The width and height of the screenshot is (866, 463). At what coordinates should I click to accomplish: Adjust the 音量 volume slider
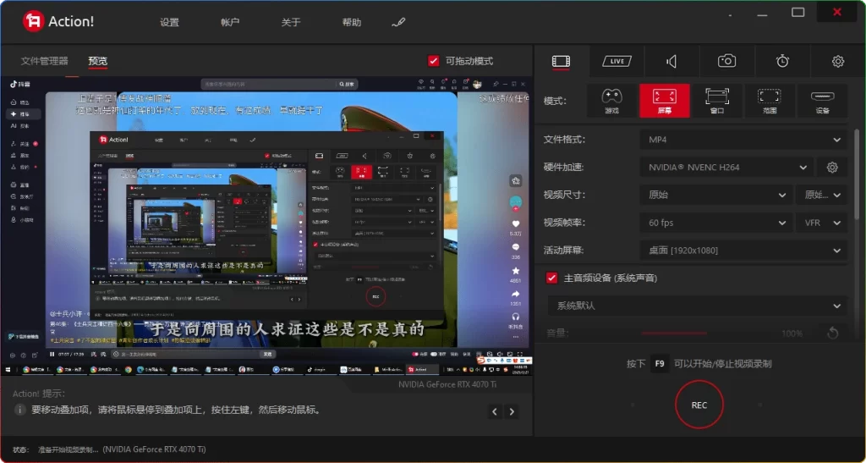tap(707, 333)
